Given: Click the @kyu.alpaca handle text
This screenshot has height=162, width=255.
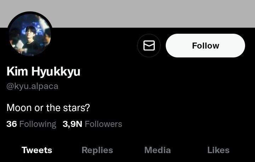Looking at the screenshot, I should (32, 86).
